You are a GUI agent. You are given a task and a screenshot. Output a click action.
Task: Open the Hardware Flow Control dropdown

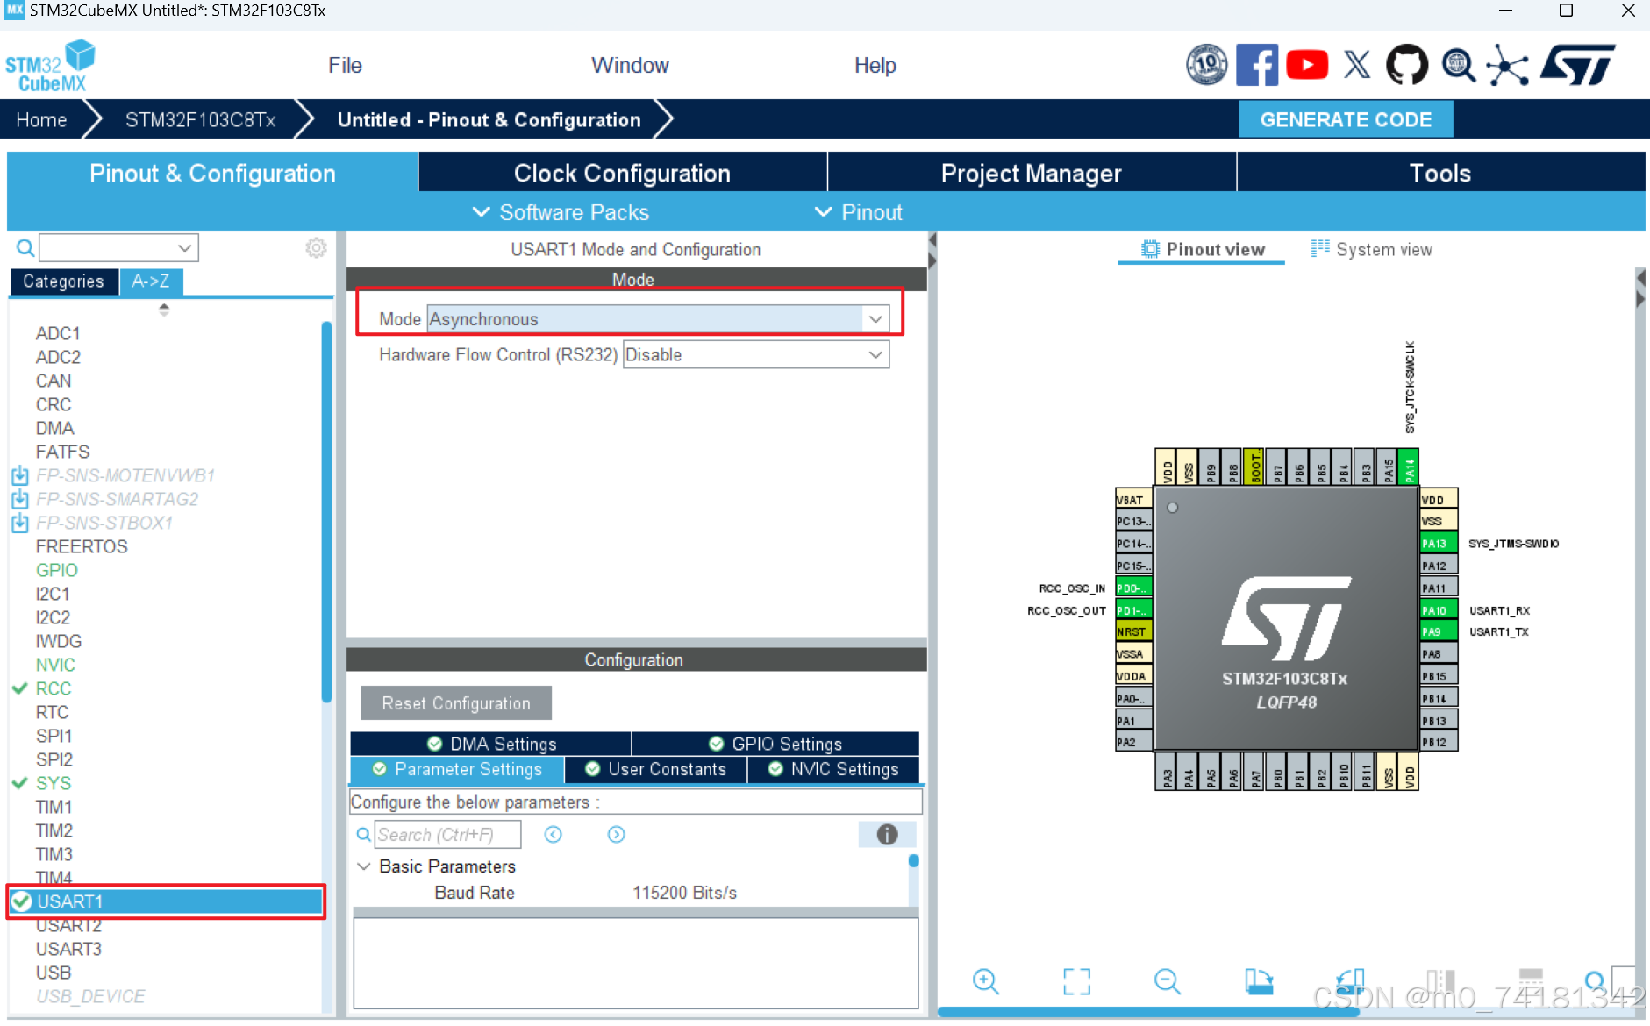(x=756, y=354)
